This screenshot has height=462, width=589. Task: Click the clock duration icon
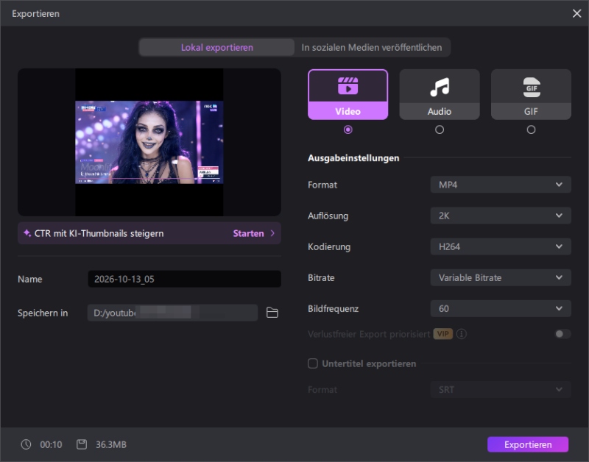tap(26, 444)
